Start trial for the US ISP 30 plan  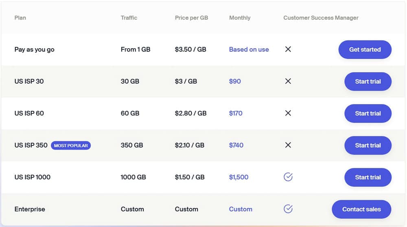point(368,82)
